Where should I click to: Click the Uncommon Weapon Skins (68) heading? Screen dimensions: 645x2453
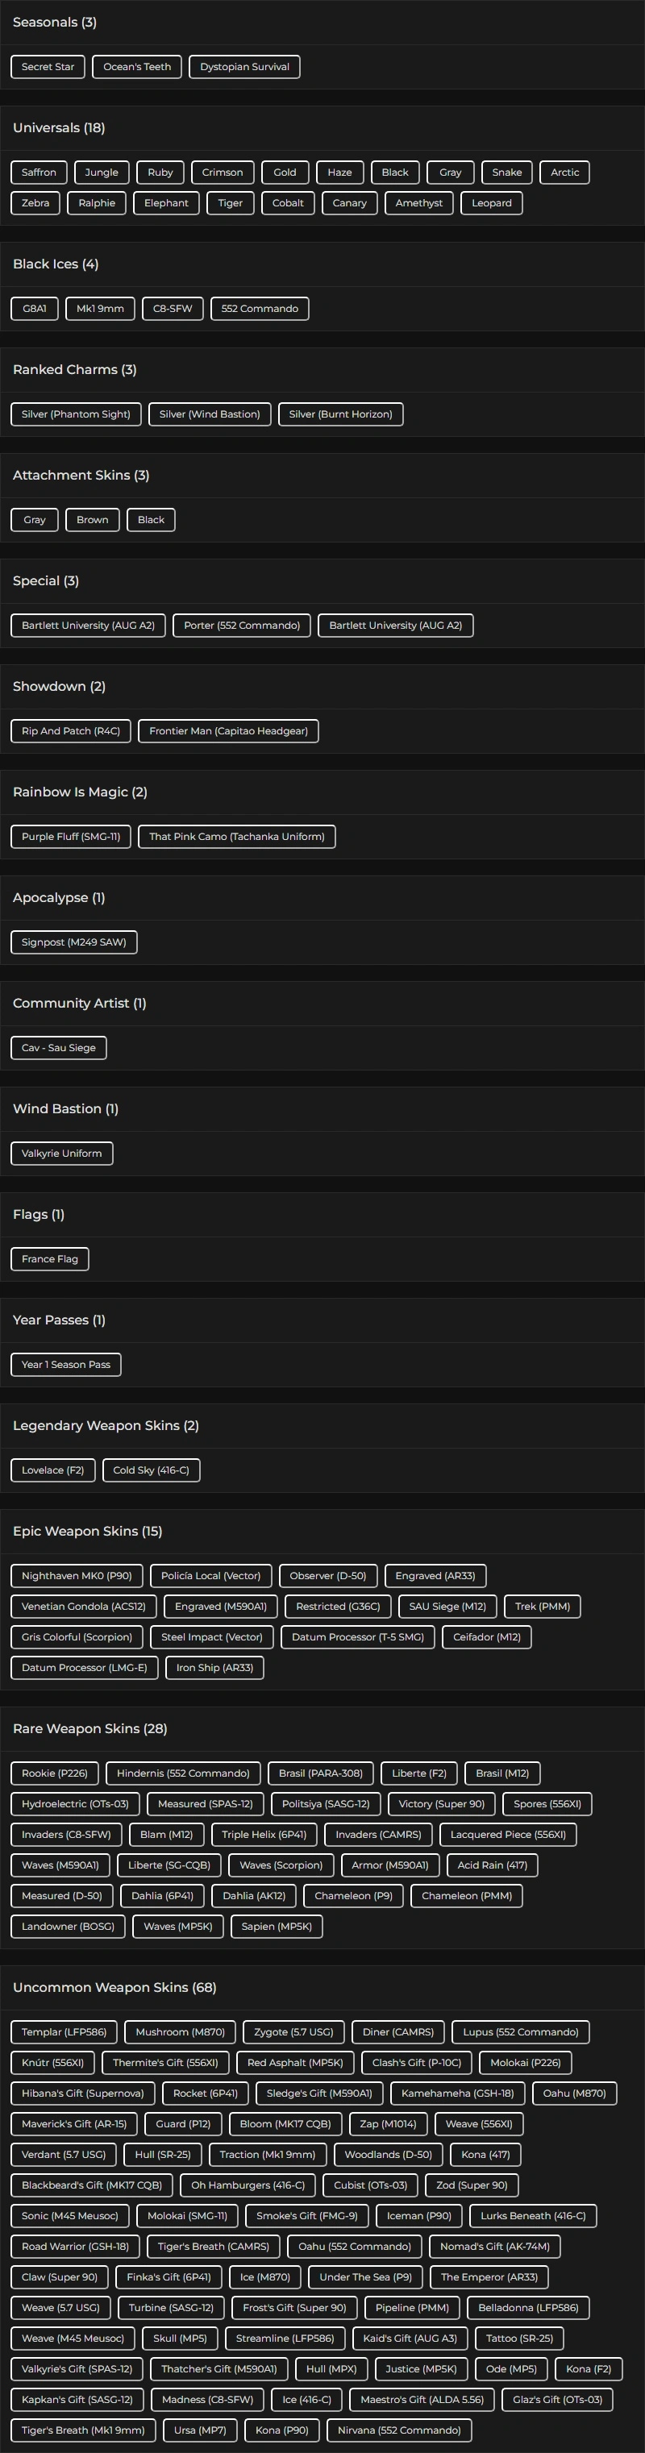point(114,1987)
